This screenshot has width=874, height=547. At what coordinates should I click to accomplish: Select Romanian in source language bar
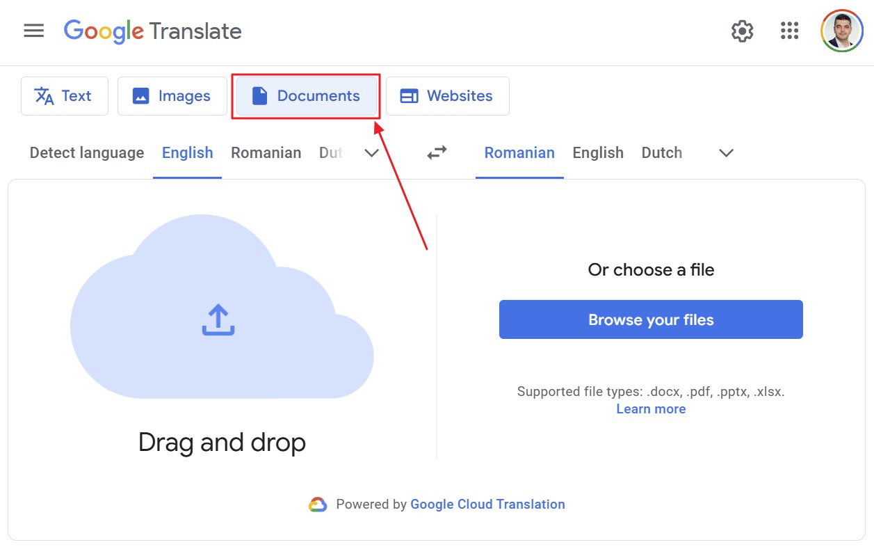[x=266, y=152]
